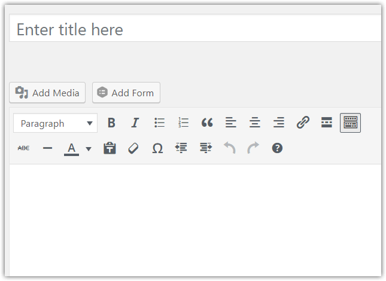Click the Add Form button
This screenshot has height=281, width=386.
[126, 93]
